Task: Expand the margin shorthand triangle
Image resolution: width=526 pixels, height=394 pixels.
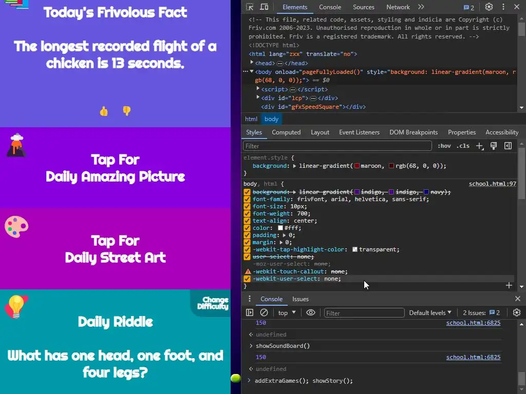Action: tap(281, 242)
